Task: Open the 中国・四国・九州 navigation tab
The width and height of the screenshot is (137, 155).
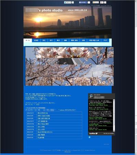Action: point(94,40)
